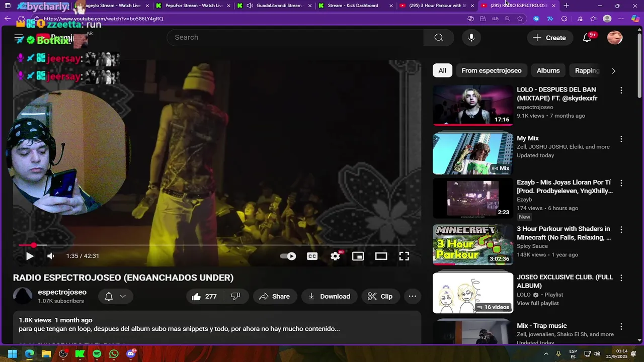Switch to PepuFor Stream browser tab
The width and height of the screenshot is (644, 362).
[x=193, y=6]
